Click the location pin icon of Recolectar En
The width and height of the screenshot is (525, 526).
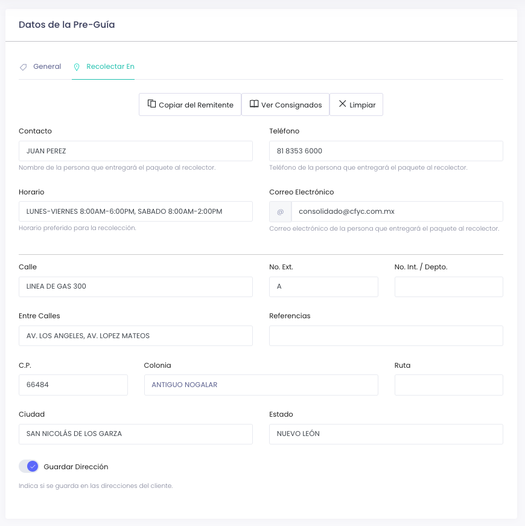(x=77, y=67)
